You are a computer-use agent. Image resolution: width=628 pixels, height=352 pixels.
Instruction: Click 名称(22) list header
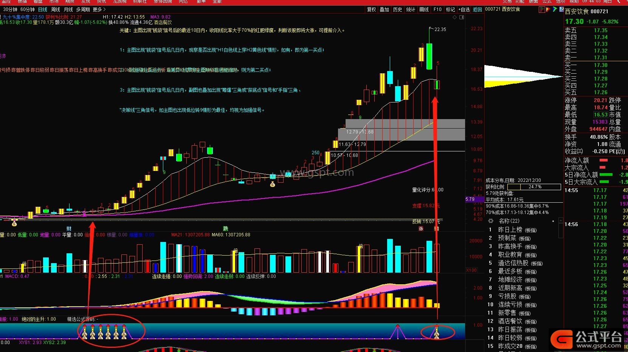509,221
